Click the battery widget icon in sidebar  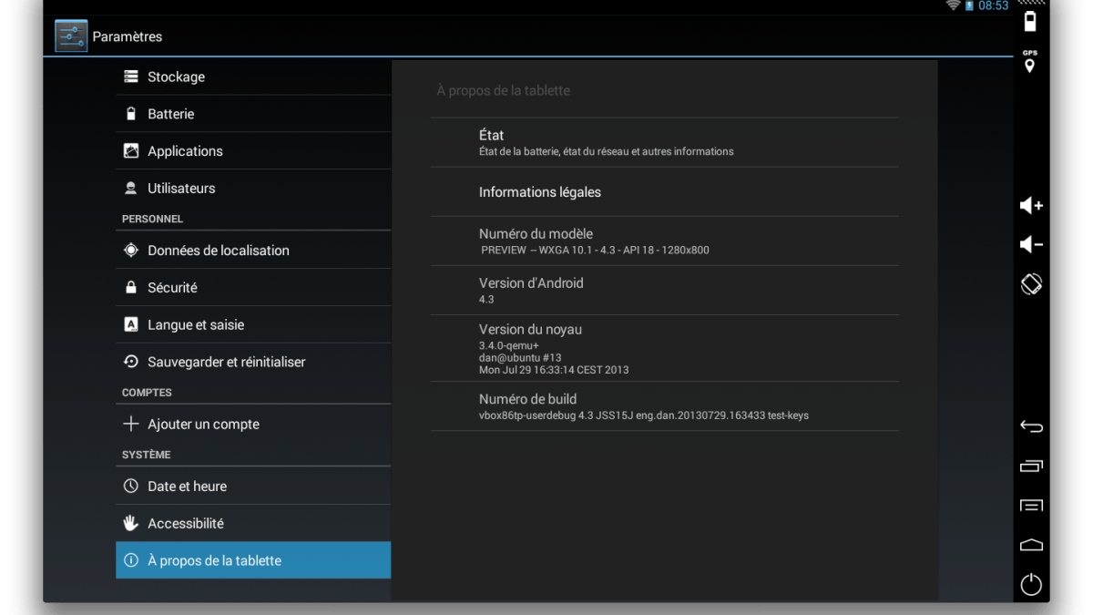[x=1030, y=21]
